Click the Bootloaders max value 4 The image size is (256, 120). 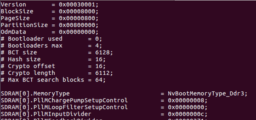(x=97, y=46)
